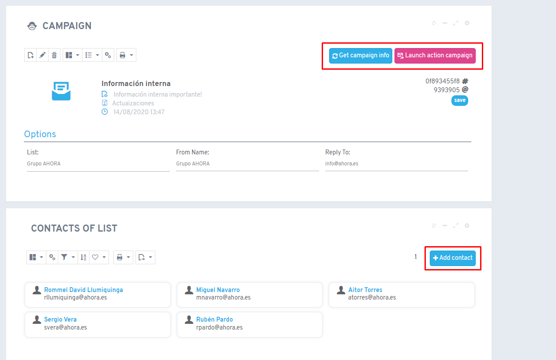Click the new document icon in Campaign toolbar

click(x=30, y=55)
